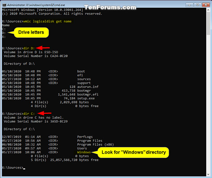Click the 'Users' directory entry

click(x=82, y=148)
